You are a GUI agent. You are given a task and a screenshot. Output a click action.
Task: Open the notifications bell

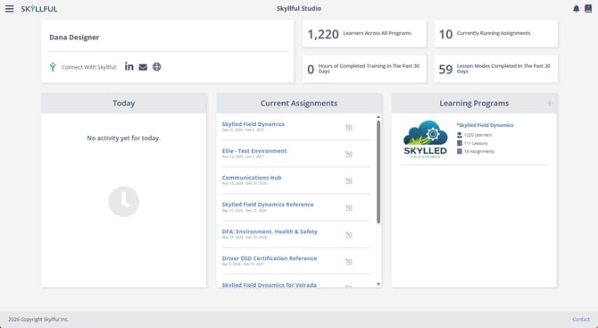(x=576, y=9)
